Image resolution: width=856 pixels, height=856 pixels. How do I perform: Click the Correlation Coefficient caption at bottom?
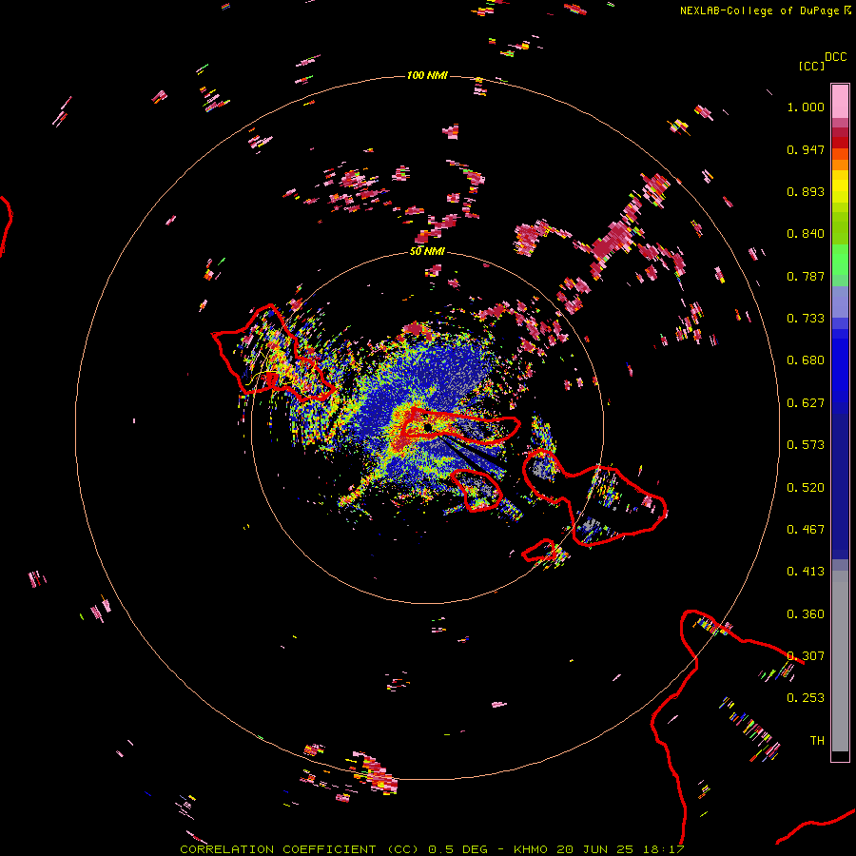click(432, 849)
